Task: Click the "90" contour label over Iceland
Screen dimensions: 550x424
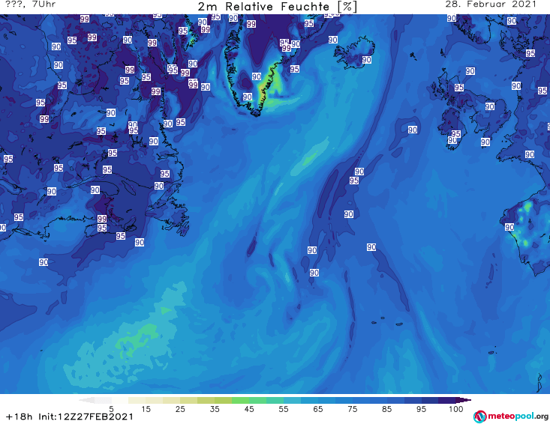Action: (367, 60)
